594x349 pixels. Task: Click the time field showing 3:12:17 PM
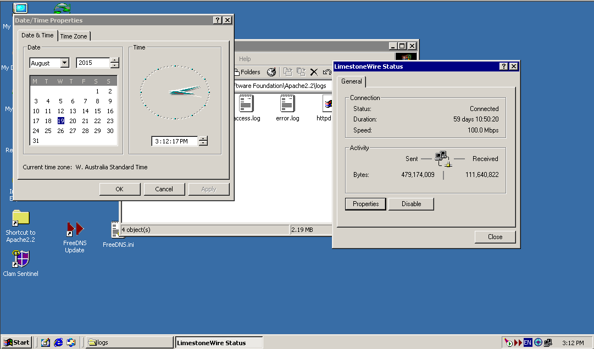point(175,141)
